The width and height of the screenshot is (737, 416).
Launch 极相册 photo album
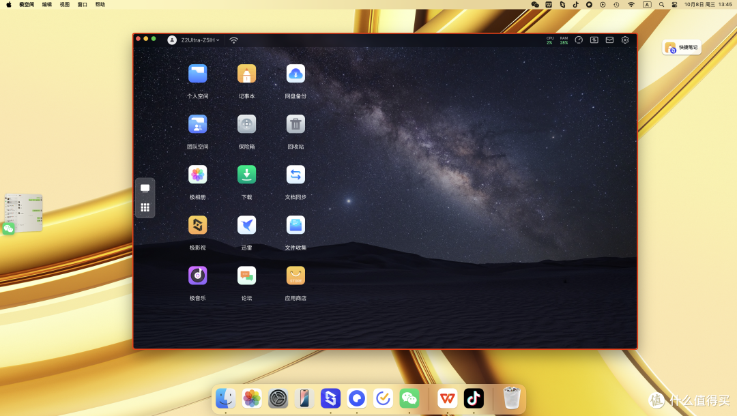[197, 175]
